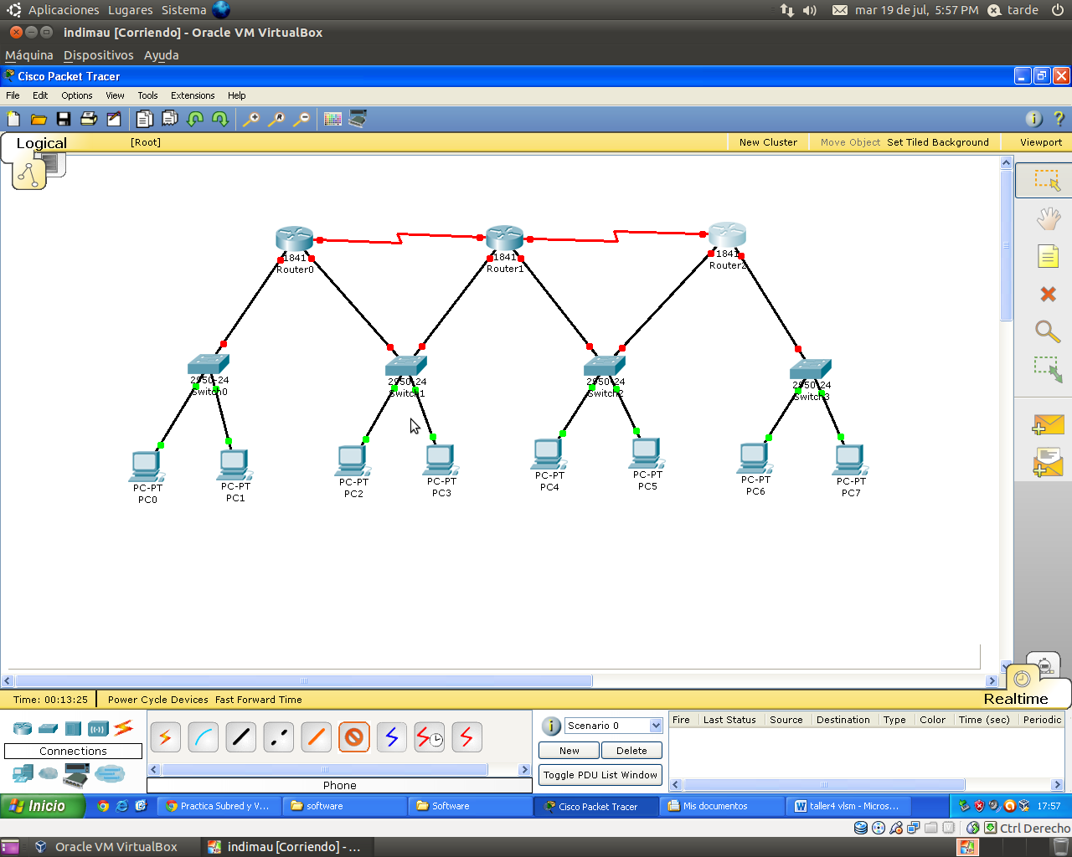Open the Activity Wizard toolbar icon

pyautogui.click(x=114, y=119)
